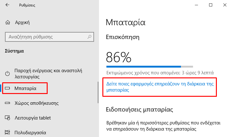Minimize the Ρυθμίσεις window
This screenshot has width=232, height=137.
196,5
